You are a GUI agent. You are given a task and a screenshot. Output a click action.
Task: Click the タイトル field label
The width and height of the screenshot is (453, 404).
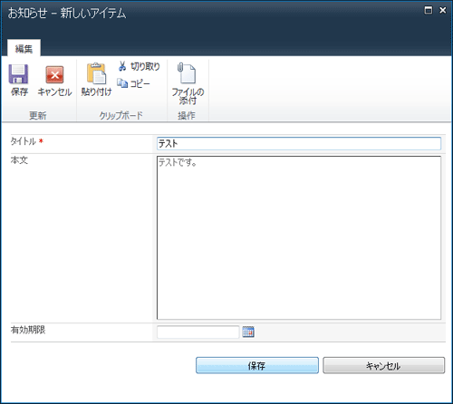tap(24, 141)
